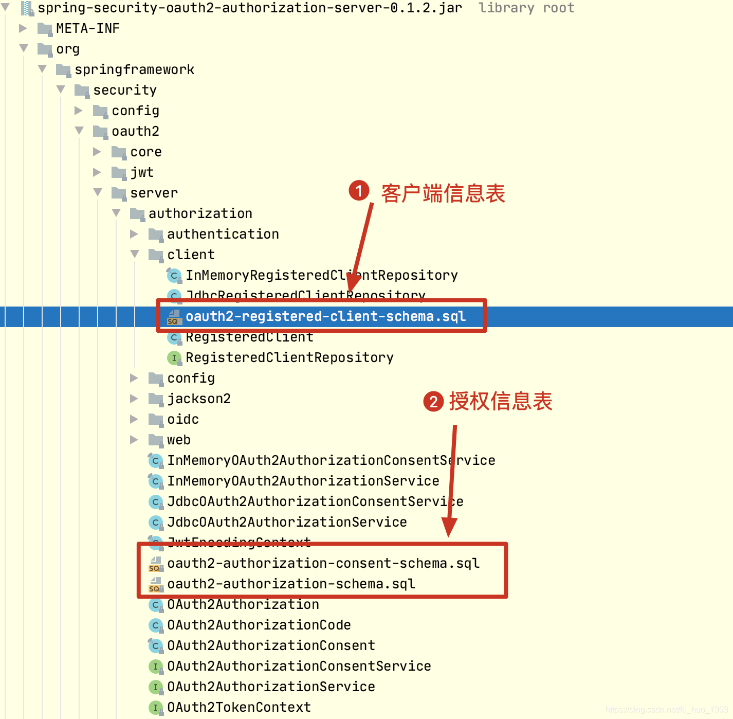Collapse the org folder arrow
The width and height of the screenshot is (733, 719).
(24, 48)
